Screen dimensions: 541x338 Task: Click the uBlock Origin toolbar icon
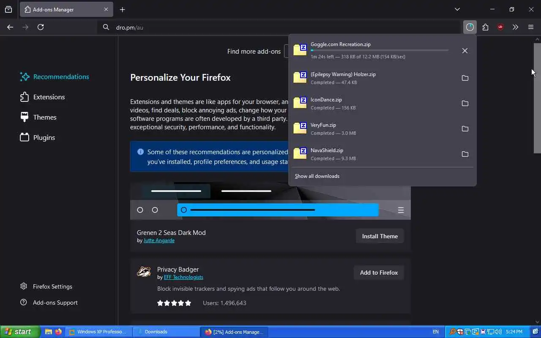tap(500, 27)
